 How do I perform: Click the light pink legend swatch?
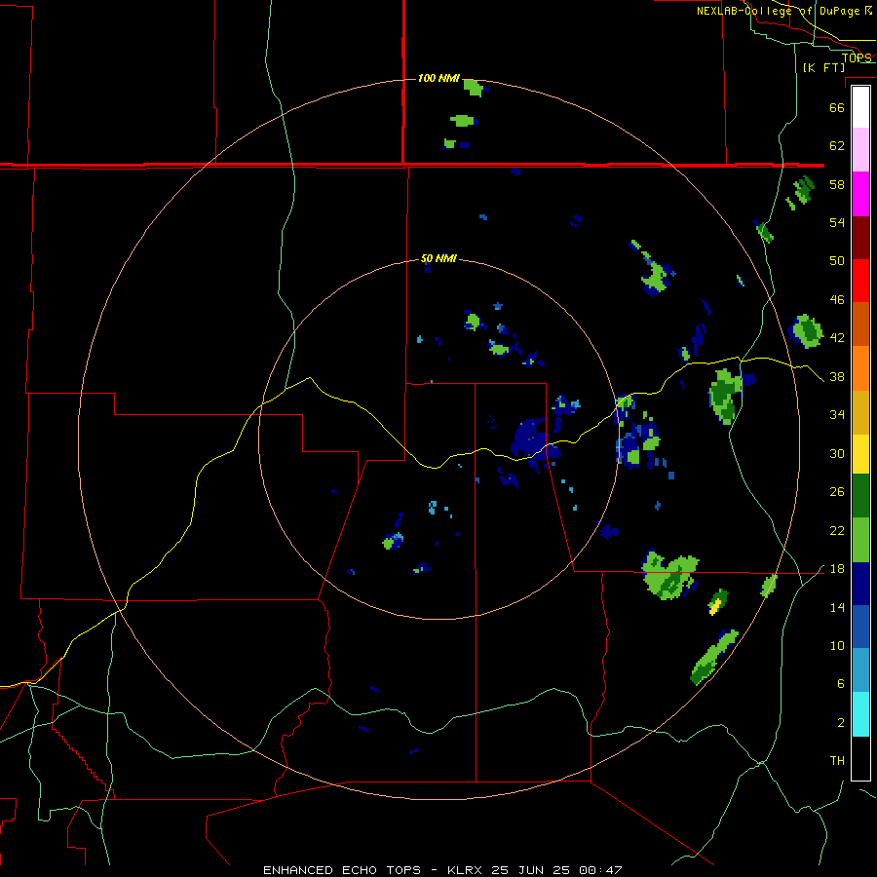point(860,150)
